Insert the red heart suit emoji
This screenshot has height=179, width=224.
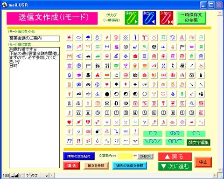107,84
